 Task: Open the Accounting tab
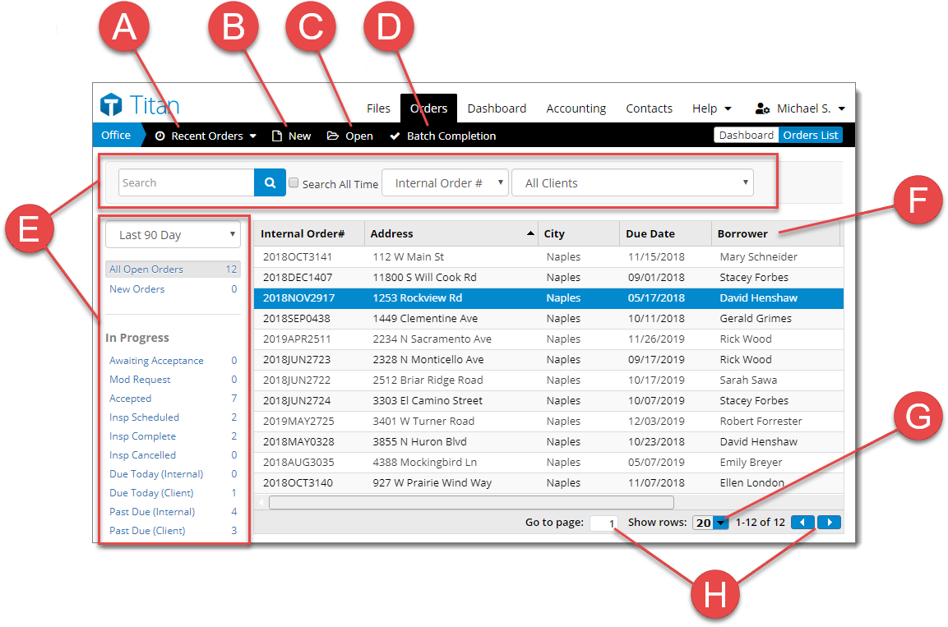(576, 108)
